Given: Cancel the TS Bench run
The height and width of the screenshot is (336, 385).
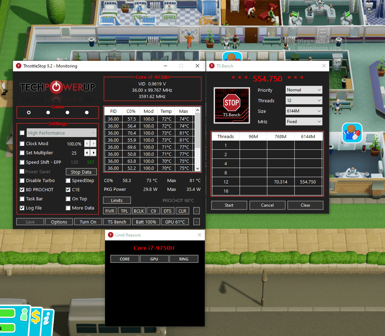Looking at the screenshot, I should [x=267, y=205].
